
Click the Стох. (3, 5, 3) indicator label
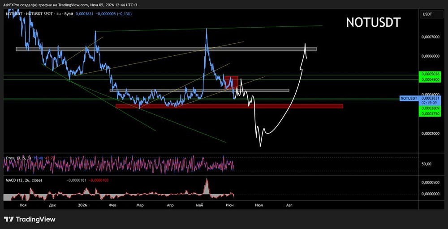[x=18, y=158]
